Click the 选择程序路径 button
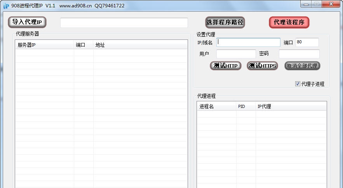 pyautogui.click(x=225, y=22)
